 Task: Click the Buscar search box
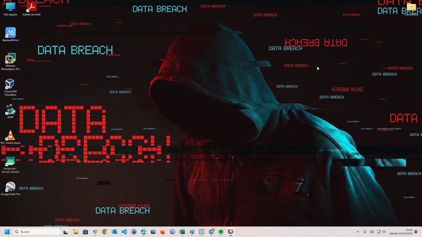37,232
